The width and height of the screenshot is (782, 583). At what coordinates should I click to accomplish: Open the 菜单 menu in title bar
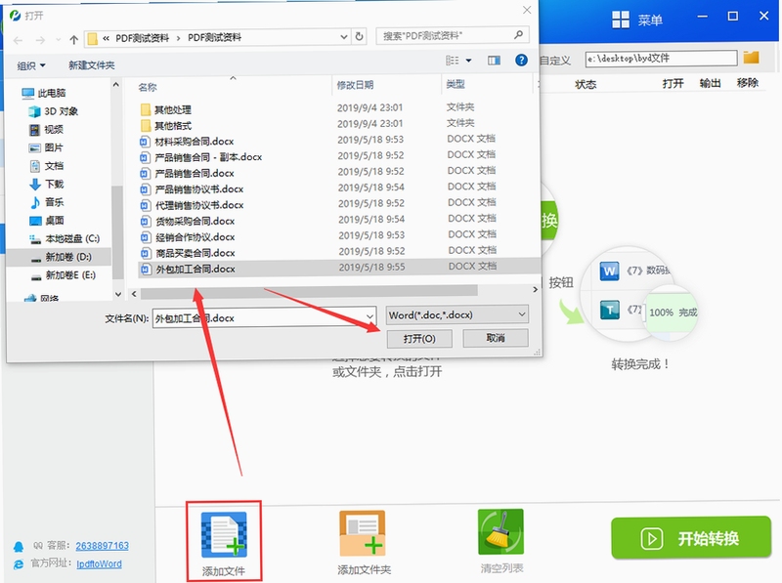point(637,20)
